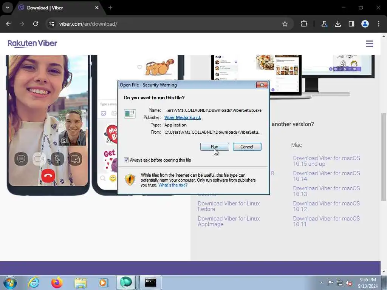387x290 pixels.
Task: Go forward in browser history
Action: (x=22, y=24)
